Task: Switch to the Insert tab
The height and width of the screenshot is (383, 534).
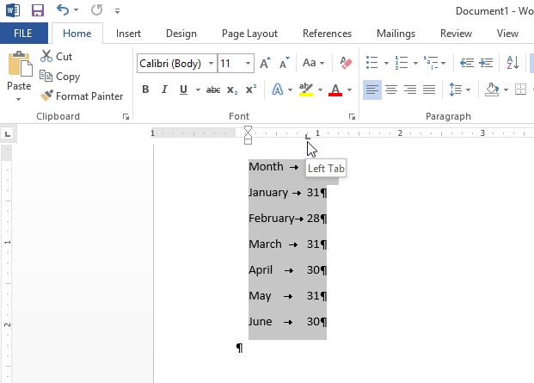Action: [x=128, y=34]
